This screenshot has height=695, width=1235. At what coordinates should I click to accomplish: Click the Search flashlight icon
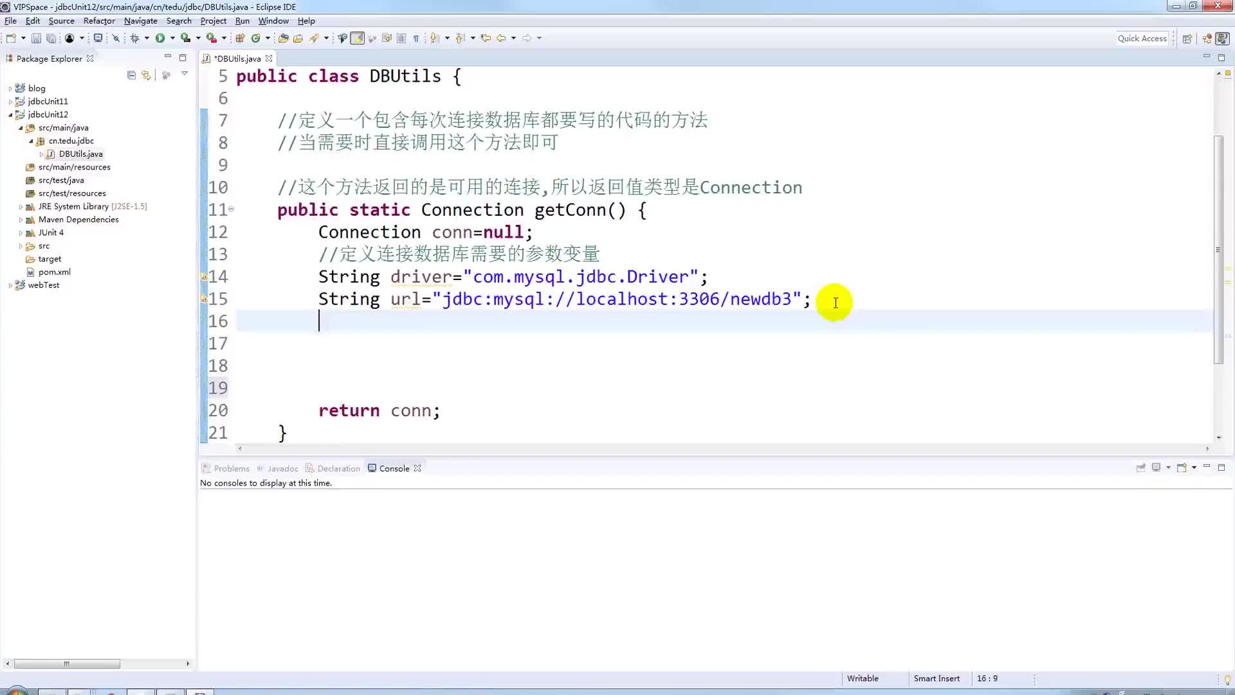[314, 38]
